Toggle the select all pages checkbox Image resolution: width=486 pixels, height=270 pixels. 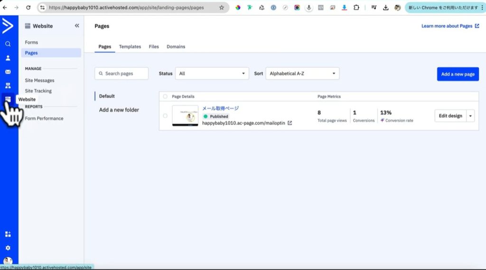[x=165, y=96]
